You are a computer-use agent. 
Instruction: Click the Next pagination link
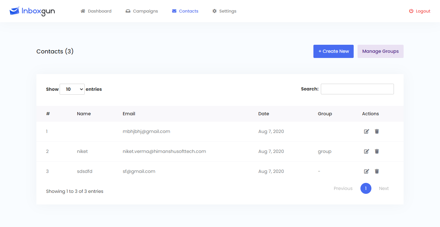pos(384,188)
